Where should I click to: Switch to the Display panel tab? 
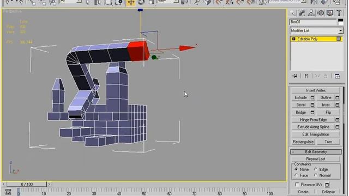[x=329, y=13]
